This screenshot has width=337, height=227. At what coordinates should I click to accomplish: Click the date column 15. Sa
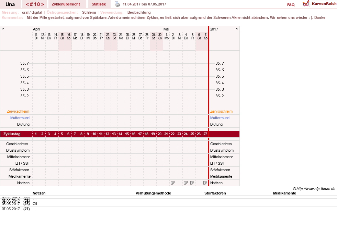[x=62, y=36]
